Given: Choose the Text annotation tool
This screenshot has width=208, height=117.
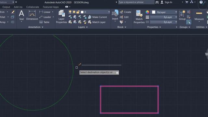Looking at the screenshot, I should click(x=21, y=16).
